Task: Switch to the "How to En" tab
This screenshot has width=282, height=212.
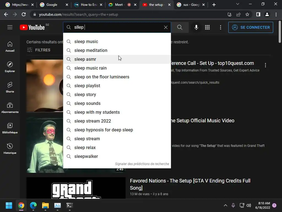Action: pos(89,5)
